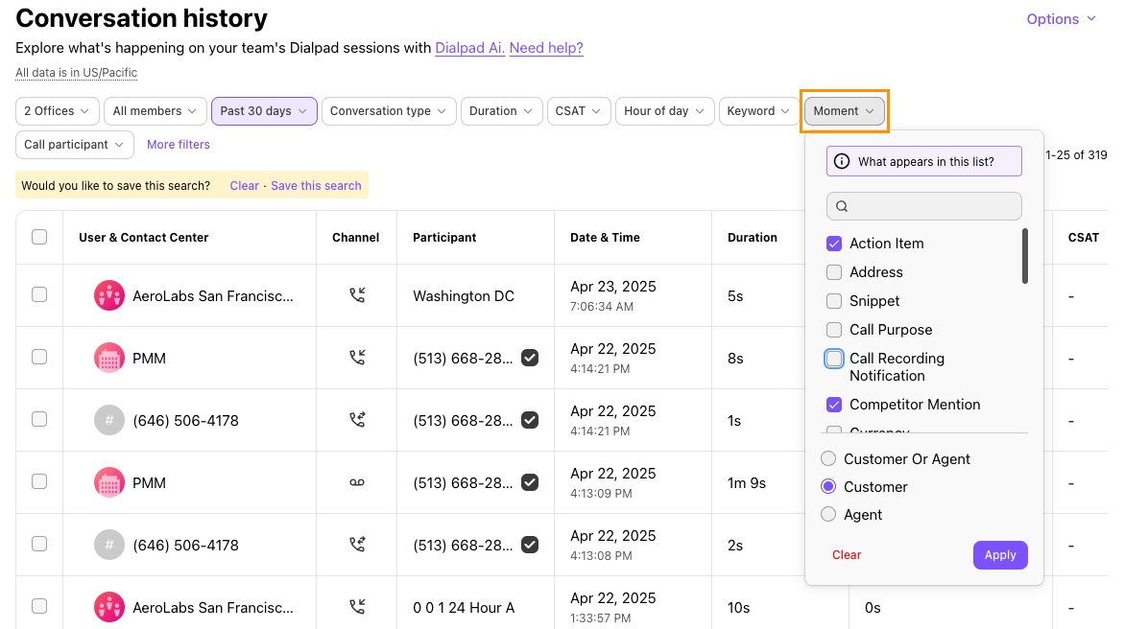Click the voicemail icon in the 1m 9s row
This screenshot has height=629, width=1124.
coord(357,483)
